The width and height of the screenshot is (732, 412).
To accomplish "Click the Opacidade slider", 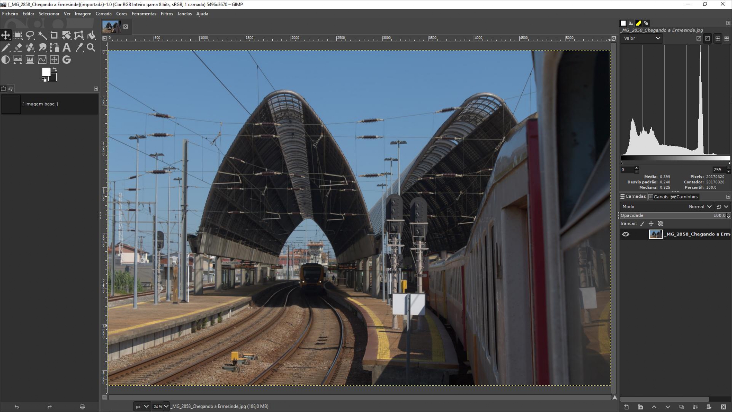I will point(673,215).
